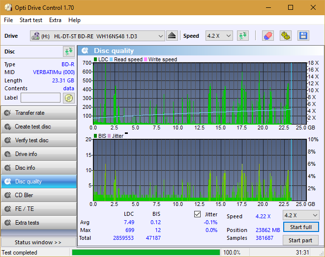The width and height of the screenshot is (325, 257).
Task: Click the Drive info sidebar icon
Action: click(x=8, y=154)
